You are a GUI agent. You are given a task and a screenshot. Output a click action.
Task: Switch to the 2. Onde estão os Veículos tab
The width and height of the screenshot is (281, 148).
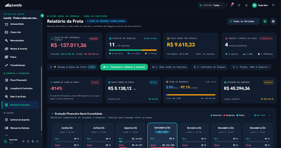tap(169, 67)
